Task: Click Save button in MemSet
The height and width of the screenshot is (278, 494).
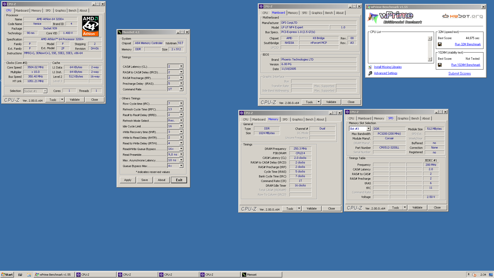Action: (144, 180)
